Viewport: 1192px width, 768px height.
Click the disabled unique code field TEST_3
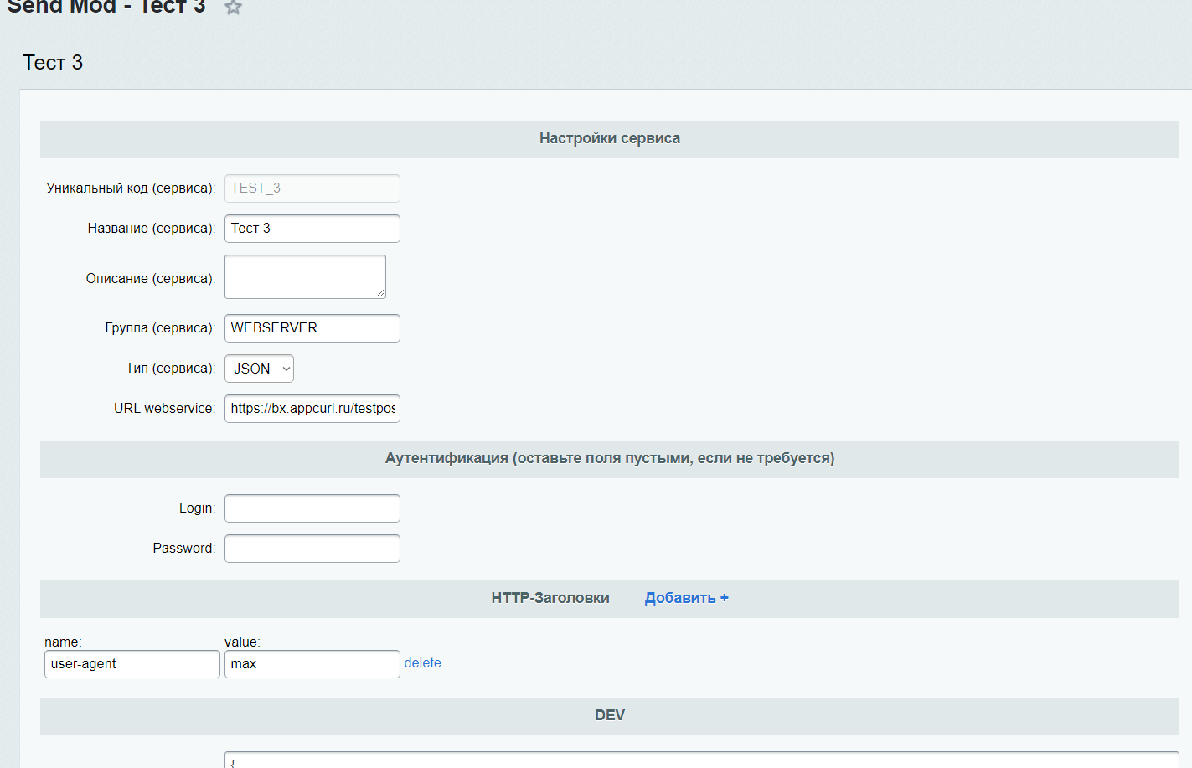click(312, 188)
